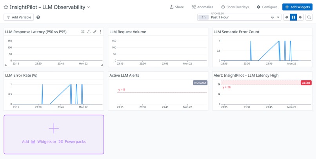Click the Share button
316x159 pixels.
coord(177,7)
